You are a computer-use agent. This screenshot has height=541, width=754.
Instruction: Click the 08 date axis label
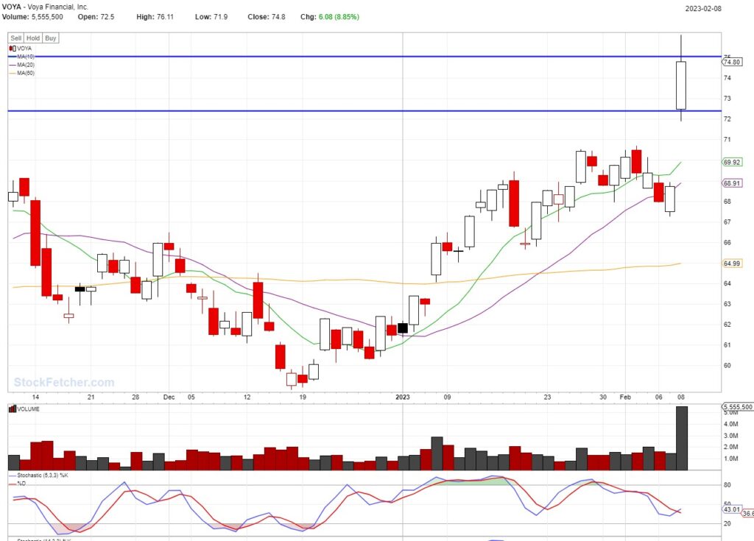681,397
